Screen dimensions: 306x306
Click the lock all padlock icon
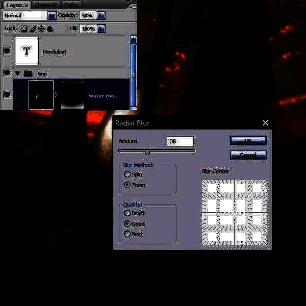tap(50, 29)
